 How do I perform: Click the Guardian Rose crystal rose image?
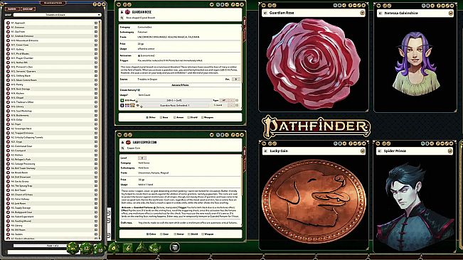pyautogui.click(x=314, y=64)
